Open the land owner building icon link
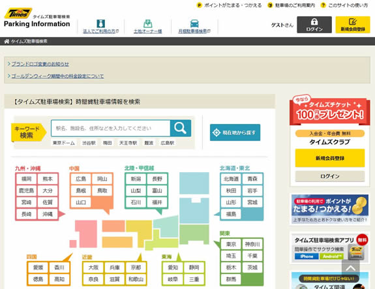Screen dimensions: 375x289 coord(148,26)
